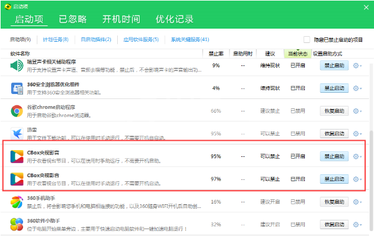Image resolution: width=374 pixels, height=236 pixels.
Task: Select the 系统关键服务(41) sub-tab
Action: (190, 40)
